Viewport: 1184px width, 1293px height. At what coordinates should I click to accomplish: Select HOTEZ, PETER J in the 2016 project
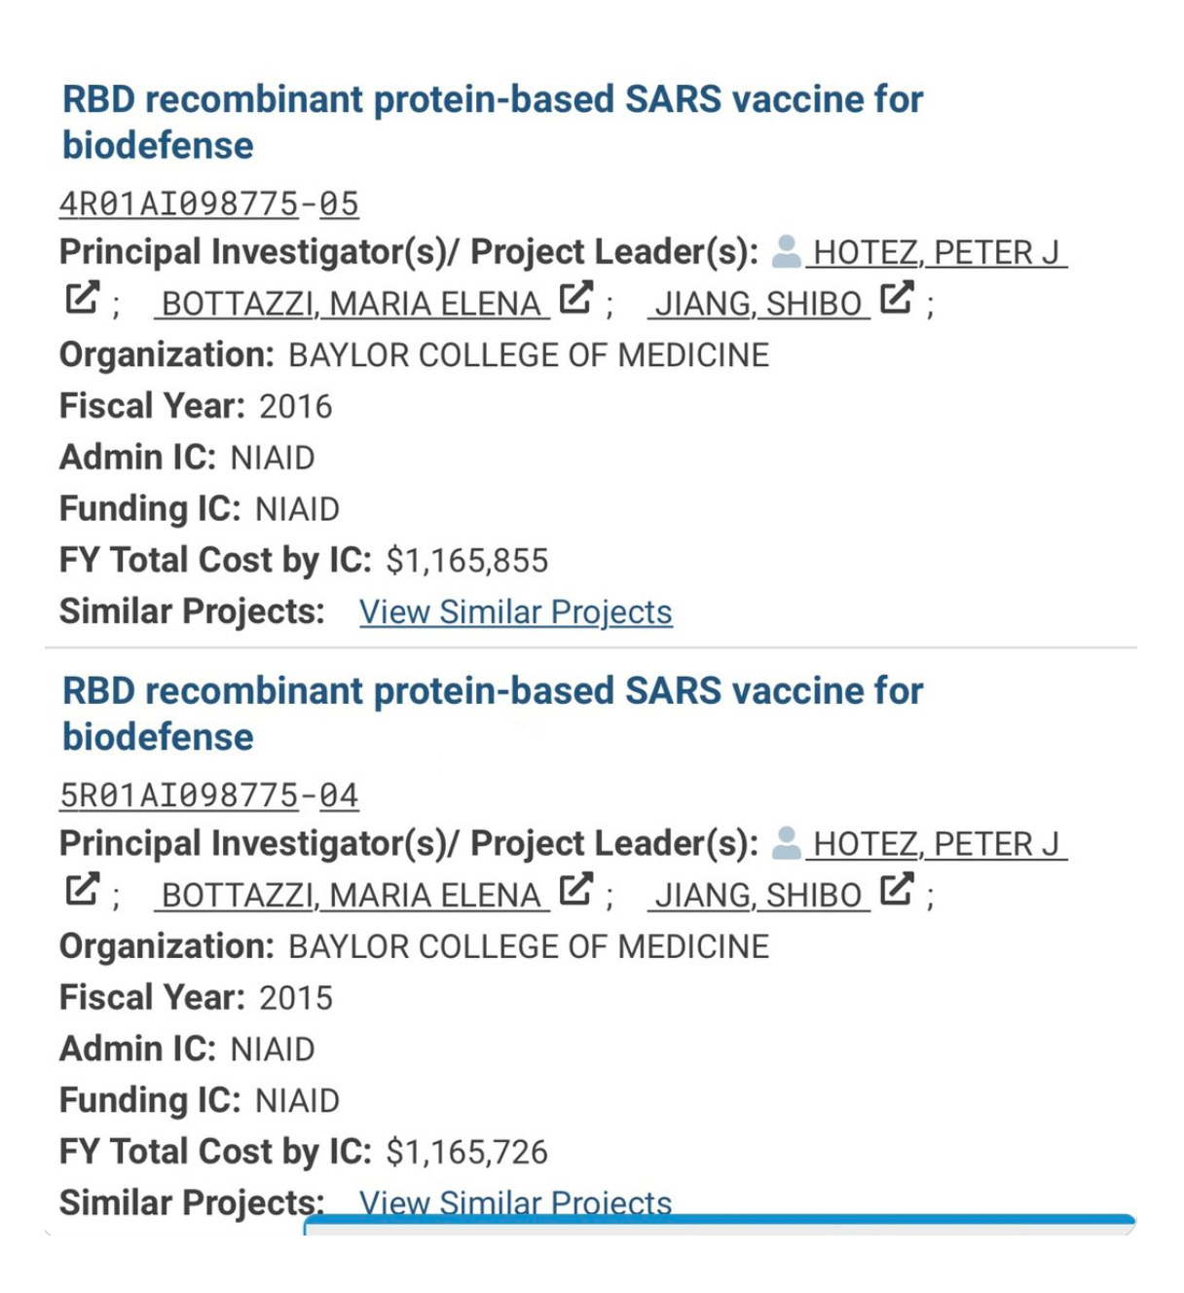coord(936,252)
